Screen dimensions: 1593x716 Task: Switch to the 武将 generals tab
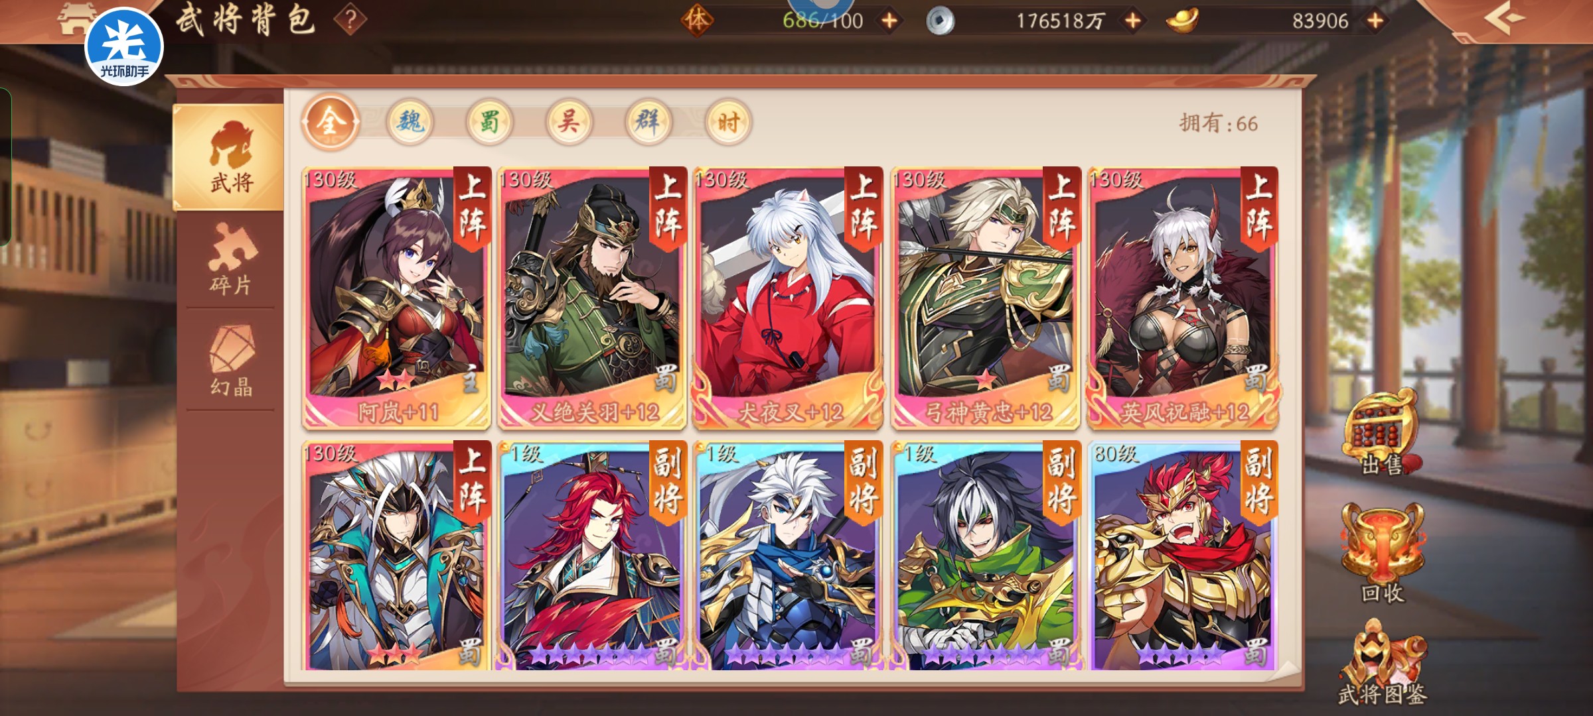pyautogui.click(x=228, y=157)
